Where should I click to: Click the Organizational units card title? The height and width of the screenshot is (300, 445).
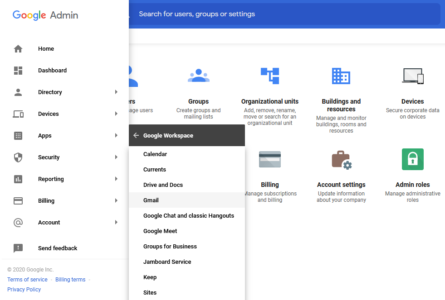coord(270,101)
